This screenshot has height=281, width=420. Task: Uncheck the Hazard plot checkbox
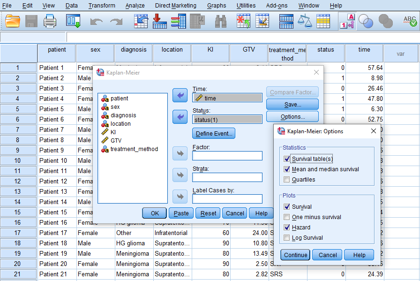tap(286, 228)
